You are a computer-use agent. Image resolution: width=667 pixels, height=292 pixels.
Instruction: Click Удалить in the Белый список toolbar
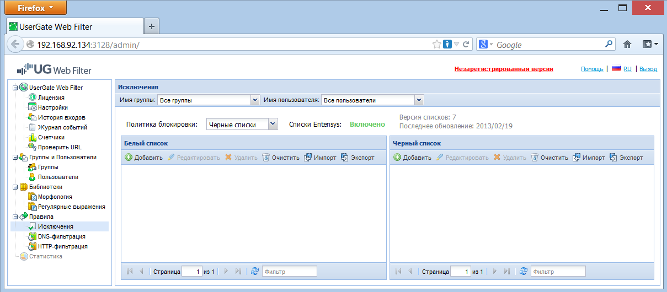tap(241, 158)
